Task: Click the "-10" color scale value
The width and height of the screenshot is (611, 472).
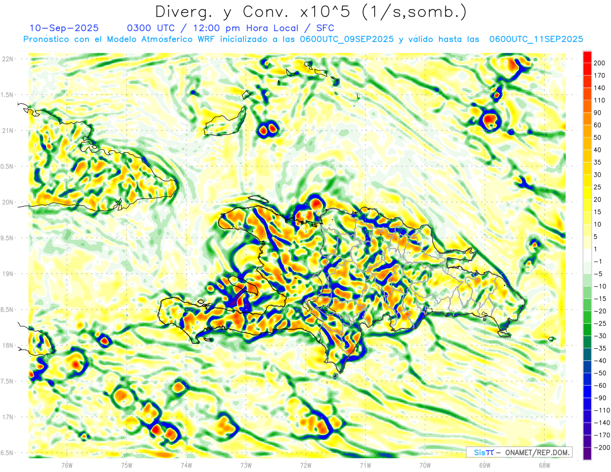Action: (x=600, y=286)
